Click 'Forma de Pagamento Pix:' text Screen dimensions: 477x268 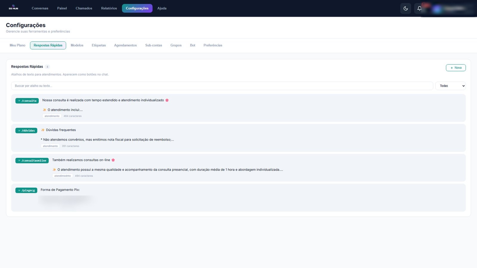60,190
